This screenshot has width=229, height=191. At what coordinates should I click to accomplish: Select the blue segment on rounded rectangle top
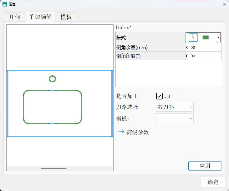pyautogui.click(x=52, y=90)
